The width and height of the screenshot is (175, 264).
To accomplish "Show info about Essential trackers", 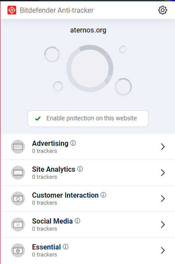I will tap(65, 247).
